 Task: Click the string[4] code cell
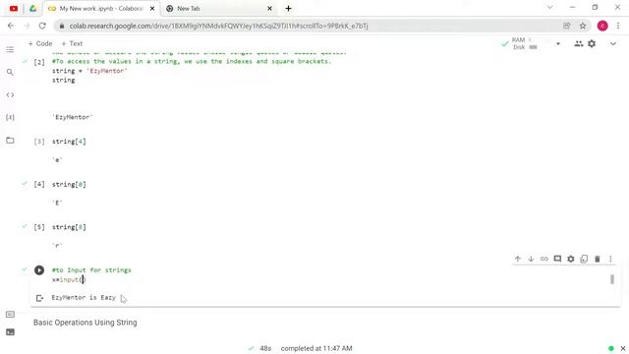69,142
